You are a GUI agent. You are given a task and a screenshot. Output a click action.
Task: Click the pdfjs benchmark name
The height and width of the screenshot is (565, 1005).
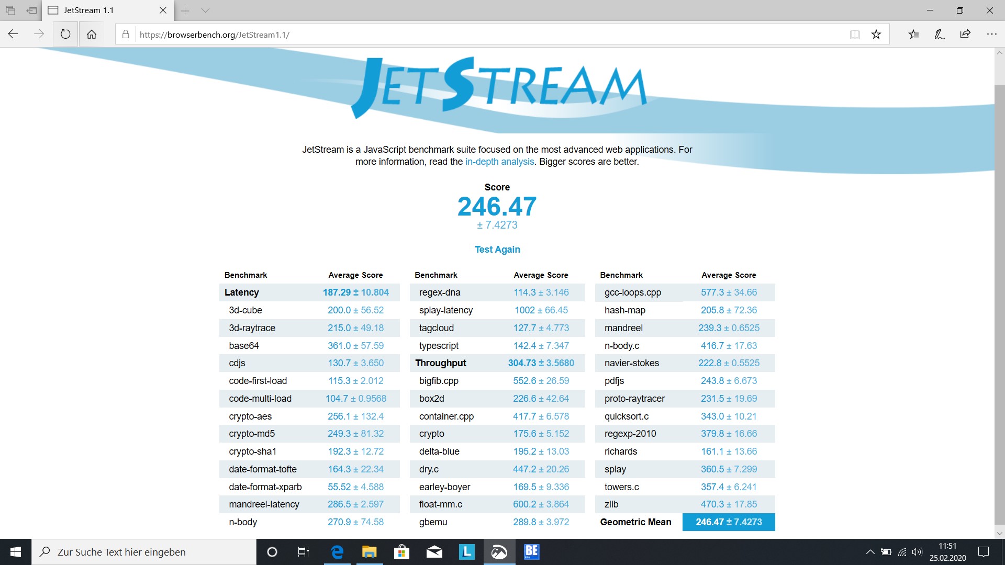615,381
